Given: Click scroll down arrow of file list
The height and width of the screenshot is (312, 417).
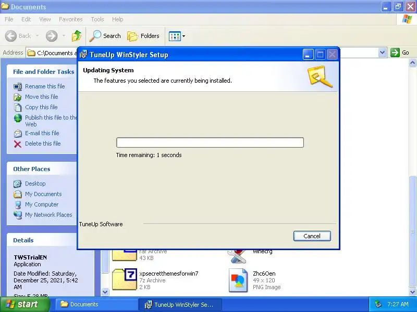Looking at the screenshot, I should pyautogui.click(x=412, y=292).
